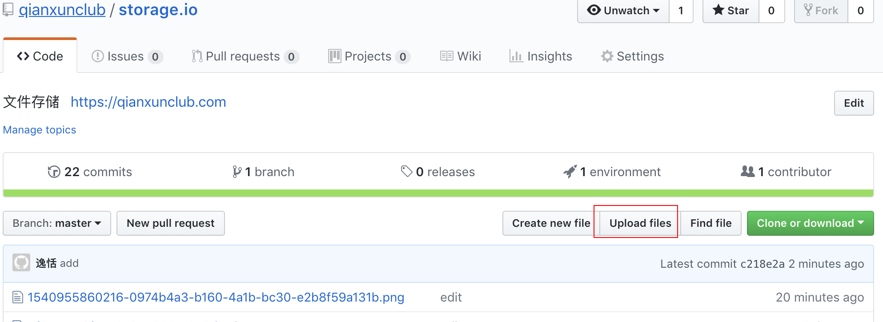Screen dimensions: 883x322
Task: Click the people icon beside 1 contributor
Action: click(x=747, y=171)
